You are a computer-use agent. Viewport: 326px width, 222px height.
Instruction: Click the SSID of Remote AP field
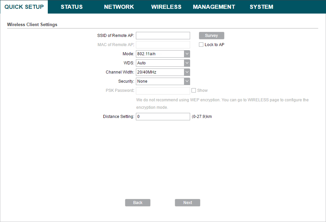click(x=163, y=35)
